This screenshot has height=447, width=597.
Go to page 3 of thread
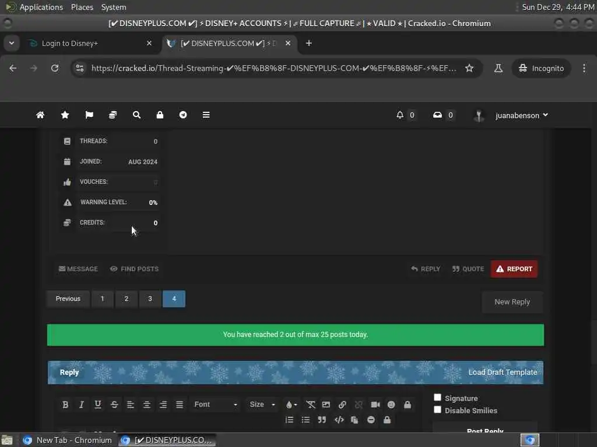150,299
